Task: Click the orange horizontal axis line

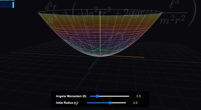Action: point(126,57)
